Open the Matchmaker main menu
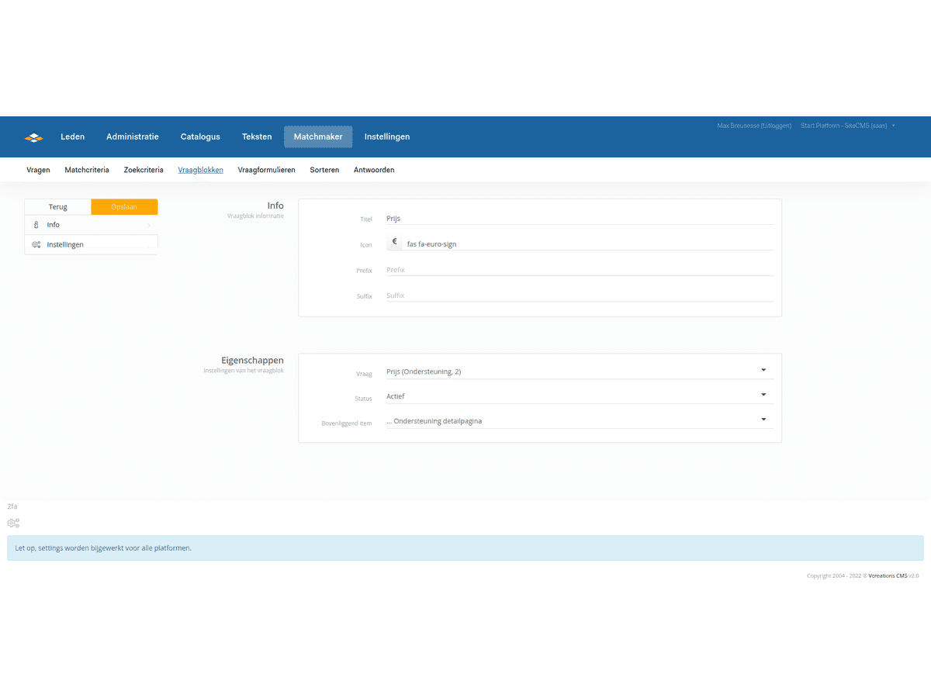Screen dimensions: 931x698 tap(318, 137)
